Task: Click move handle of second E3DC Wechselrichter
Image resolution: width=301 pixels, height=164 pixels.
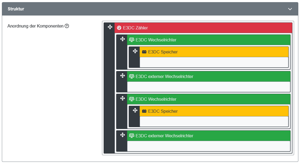Action: point(123,99)
